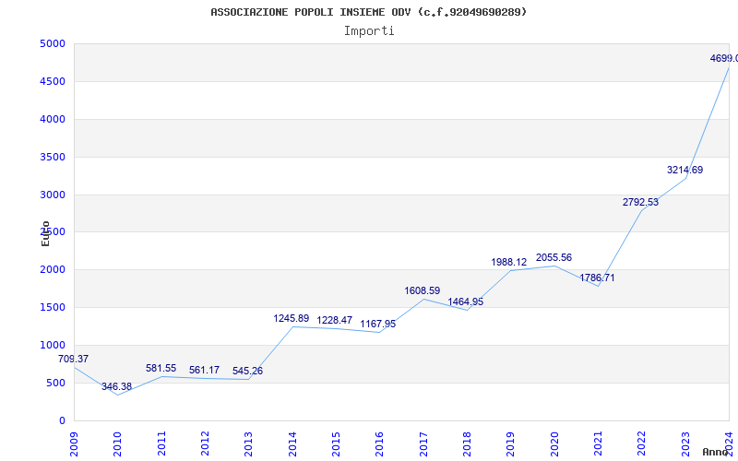Click the 2000 y-axis tick label
The height and width of the screenshot is (461, 738).
pos(53,269)
